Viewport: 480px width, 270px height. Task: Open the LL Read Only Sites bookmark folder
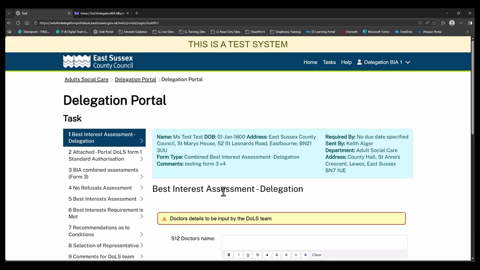225,32
